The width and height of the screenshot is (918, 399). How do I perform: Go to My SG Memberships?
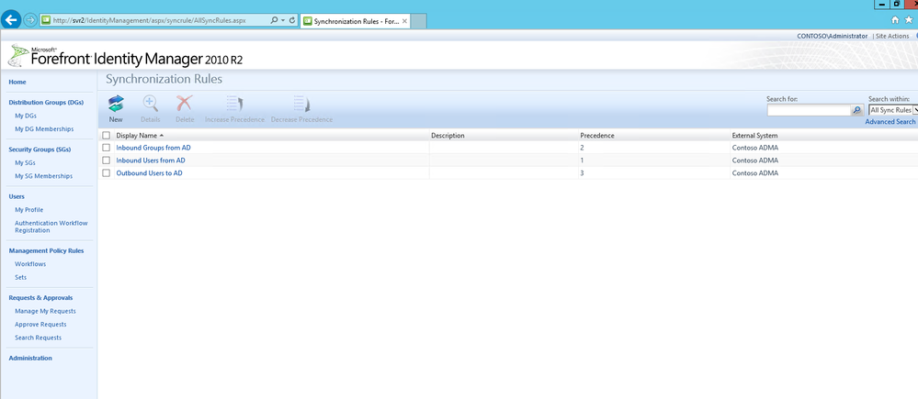tap(44, 176)
